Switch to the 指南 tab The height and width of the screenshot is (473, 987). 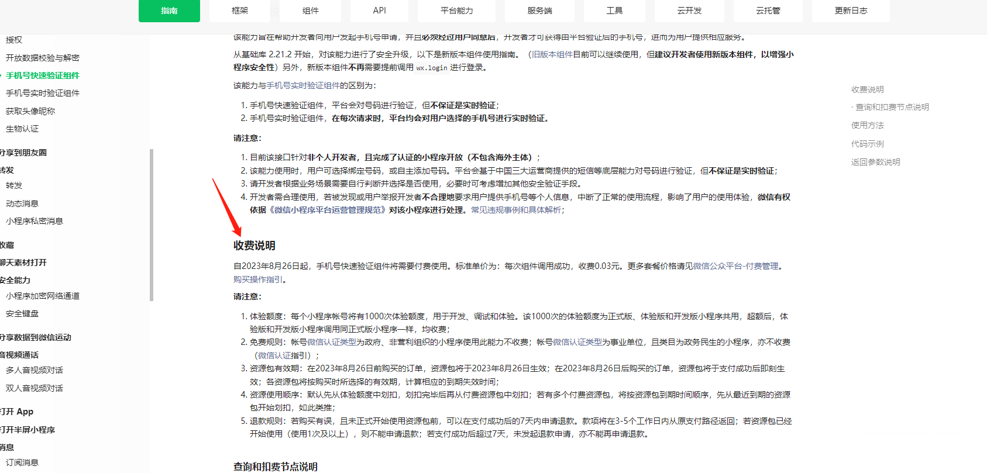pyautogui.click(x=169, y=11)
